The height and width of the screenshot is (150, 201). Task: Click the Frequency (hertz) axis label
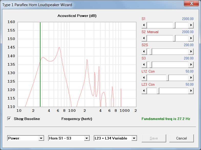pyautogui.click(x=77, y=119)
